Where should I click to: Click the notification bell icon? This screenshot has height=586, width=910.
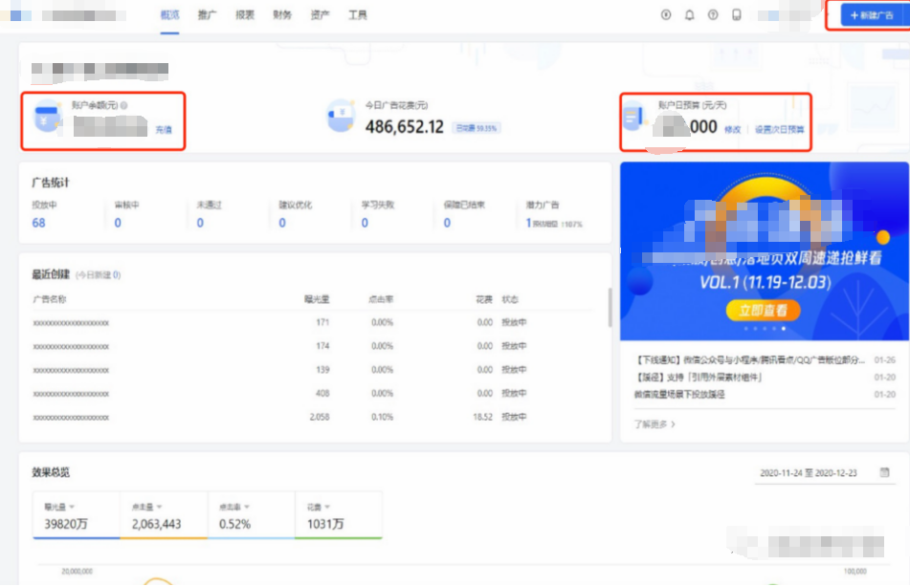click(x=689, y=15)
